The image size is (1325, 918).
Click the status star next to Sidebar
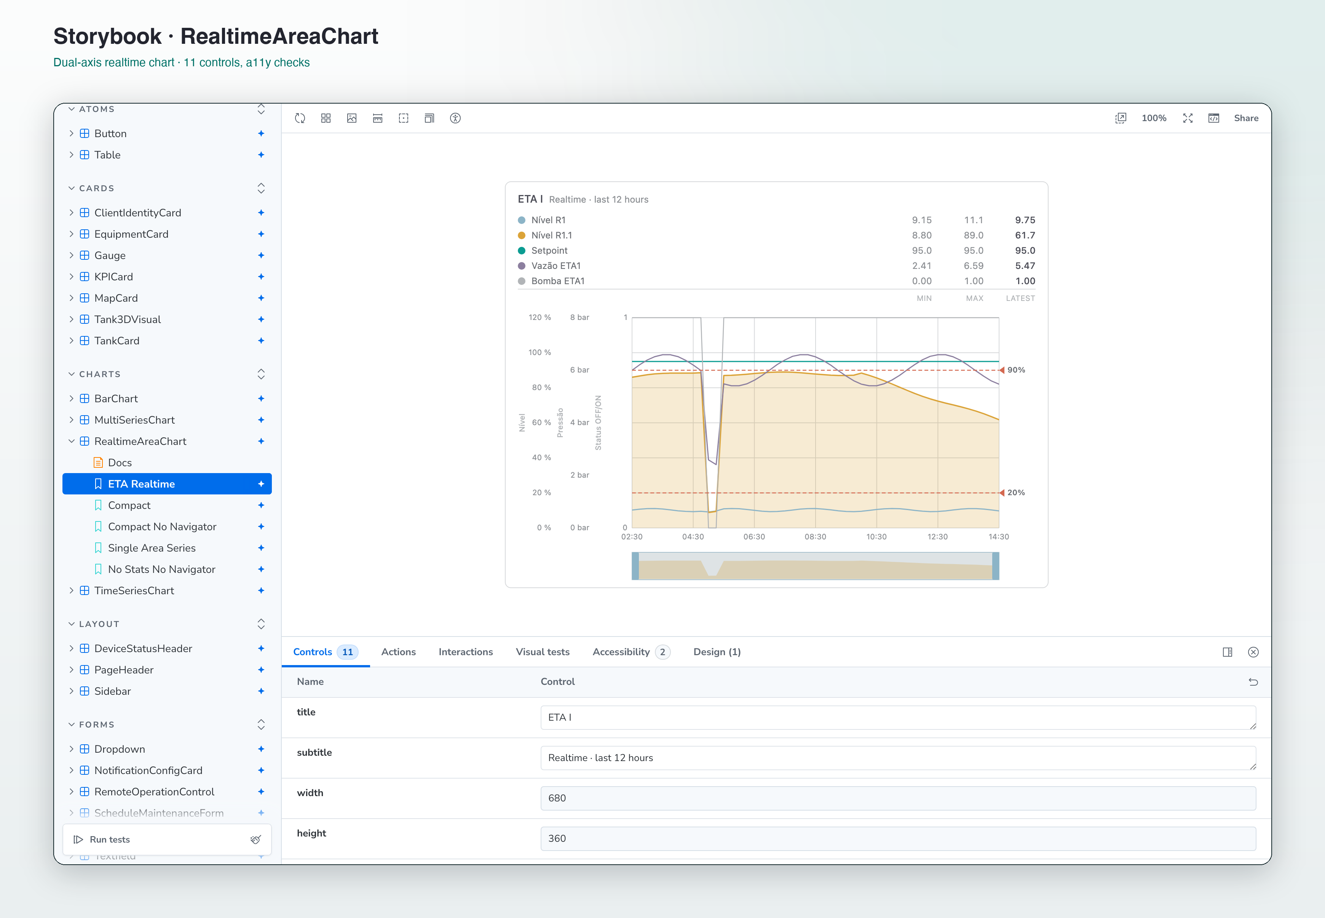(261, 691)
